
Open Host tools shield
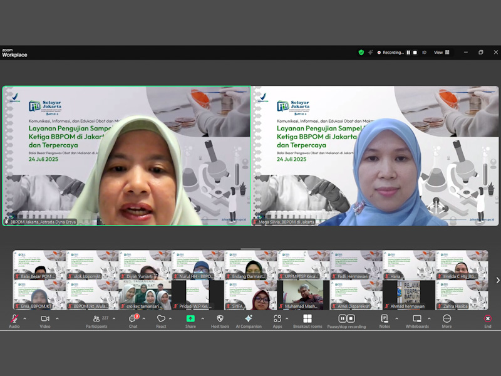click(x=220, y=321)
